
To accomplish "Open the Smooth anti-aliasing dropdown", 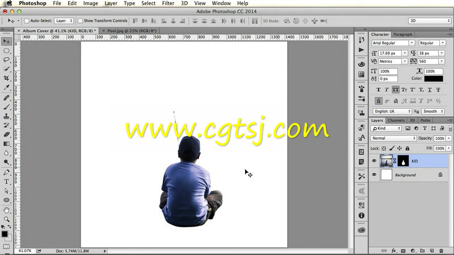I will point(433,111).
